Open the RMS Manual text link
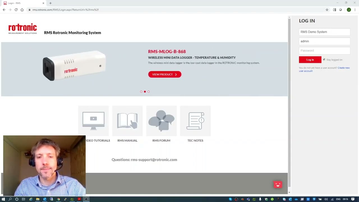 (x=127, y=140)
